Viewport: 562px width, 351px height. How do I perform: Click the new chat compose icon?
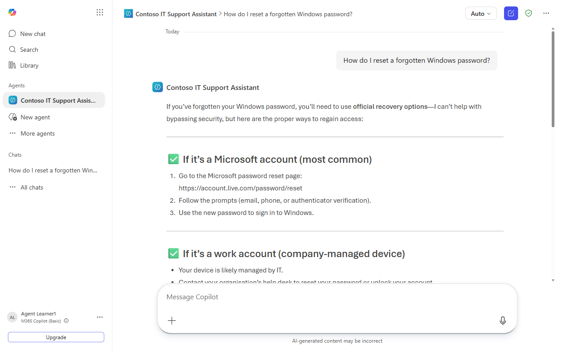coord(511,14)
